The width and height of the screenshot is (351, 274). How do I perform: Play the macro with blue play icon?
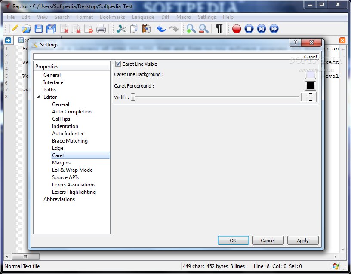point(262,29)
